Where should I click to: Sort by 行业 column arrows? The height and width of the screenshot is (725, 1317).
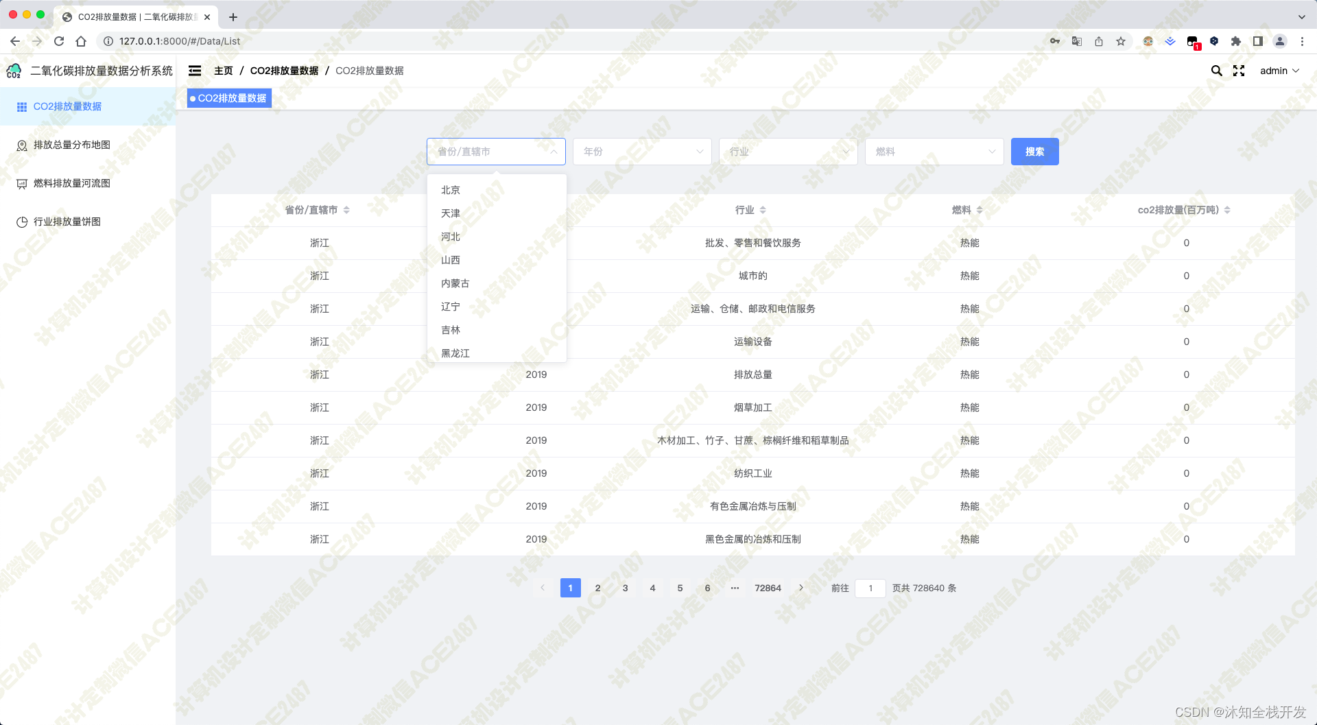[x=763, y=210]
